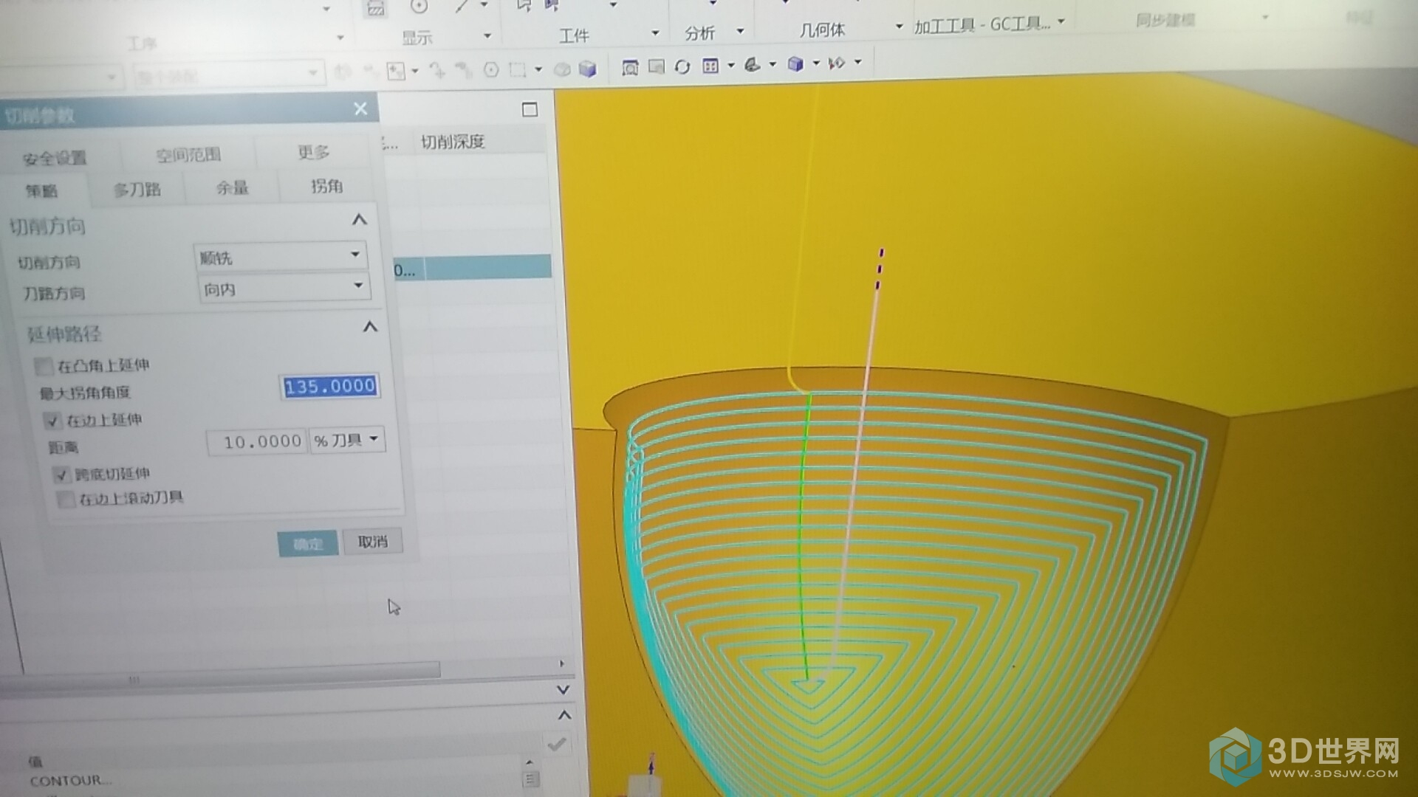The height and width of the screenshot is (797, 1418).
Task: Click the fit view icon
Action: [x=630, y=68]
